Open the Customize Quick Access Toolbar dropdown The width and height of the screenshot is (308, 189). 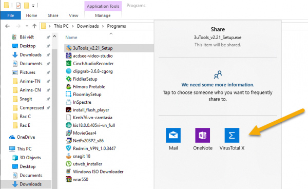[x=33, y=6]
